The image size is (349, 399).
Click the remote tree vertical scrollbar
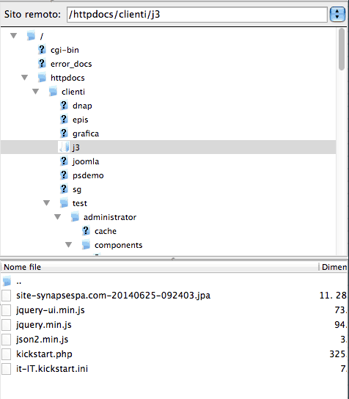[342, 142]
